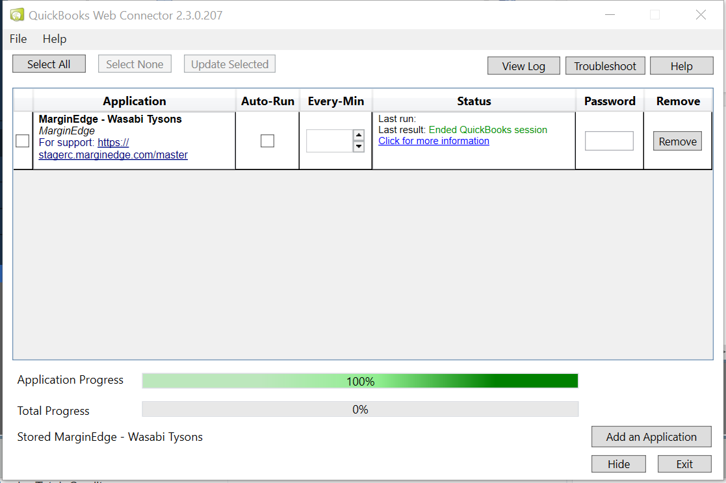Screen dimensions: 726x483
Task: Increase the Every-Min value with up arrow
Action: [x=358, y=135]
